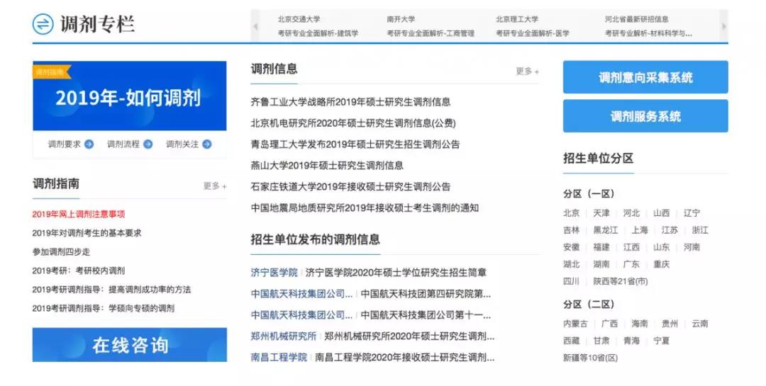Click the blue 南昌工程学院 name
Screen dimensions: 766x386
[x=279, y=357]
